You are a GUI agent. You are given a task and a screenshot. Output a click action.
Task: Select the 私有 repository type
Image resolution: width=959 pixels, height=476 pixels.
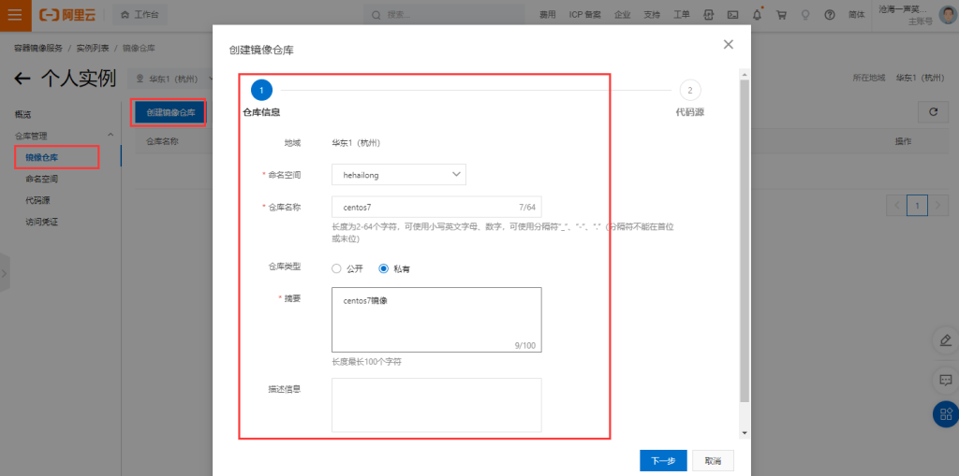click(383, 268)
